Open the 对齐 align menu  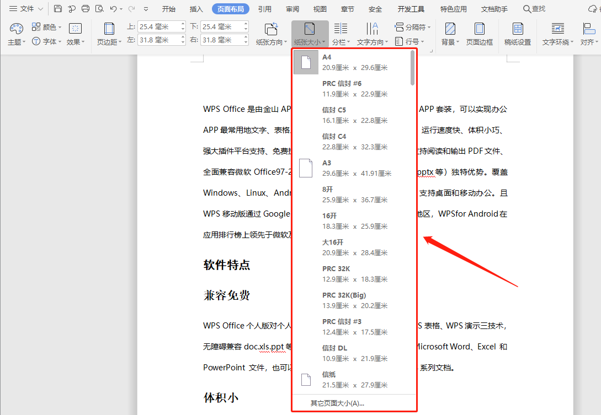click(x=589, y=34)
